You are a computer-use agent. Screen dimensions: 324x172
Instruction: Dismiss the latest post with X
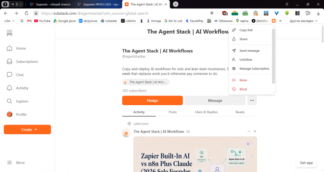click(x=255, y=132)
